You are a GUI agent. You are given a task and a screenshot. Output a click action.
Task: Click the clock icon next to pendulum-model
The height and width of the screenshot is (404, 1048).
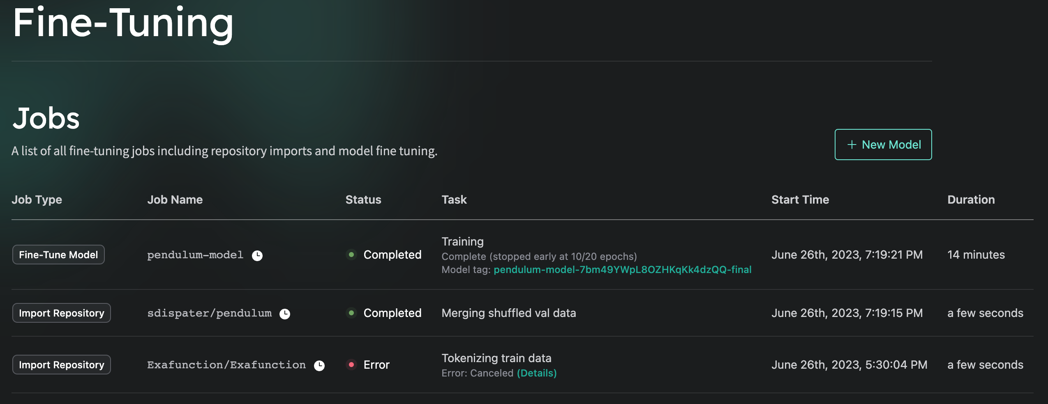(257, 255)
